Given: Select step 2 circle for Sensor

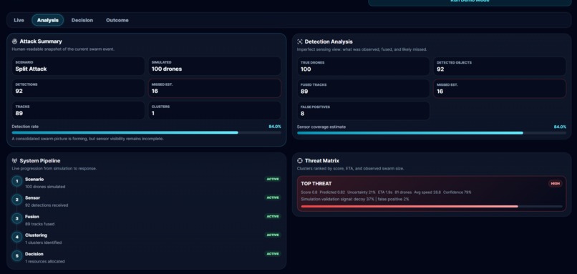Looking at the screenshot, I should [x=17, y=200].
